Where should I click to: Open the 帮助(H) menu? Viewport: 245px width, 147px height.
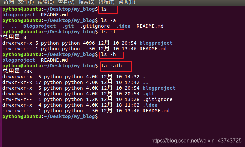pyautogui.click(x=127, y=2)
